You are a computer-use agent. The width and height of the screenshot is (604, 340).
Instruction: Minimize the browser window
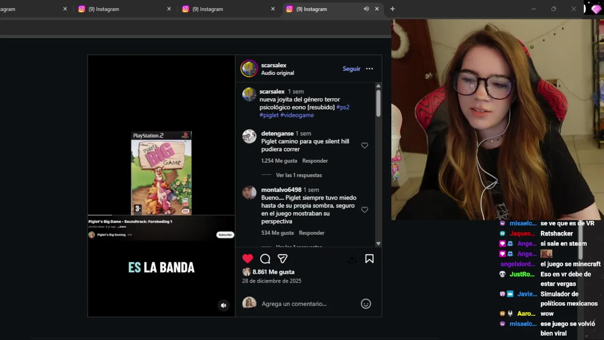[534, 9]
